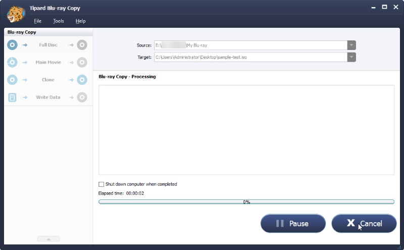Select the Full Disc copy mode label
This screenshot has width=404, height=250.
(48, 45)
